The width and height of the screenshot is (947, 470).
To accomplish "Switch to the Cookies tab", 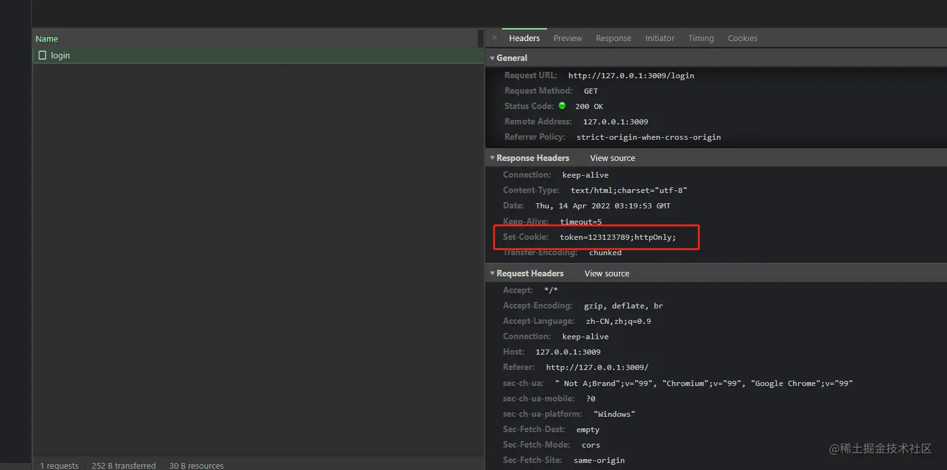I will click(742, 38).
